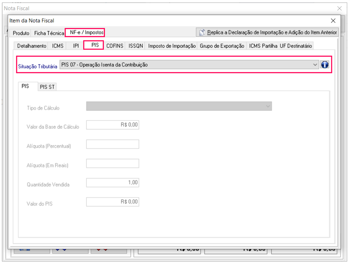350x264 pixels.
Task: Show the Imposto de Importação tab
Action: pyautogui.click(x=172, y=46)
